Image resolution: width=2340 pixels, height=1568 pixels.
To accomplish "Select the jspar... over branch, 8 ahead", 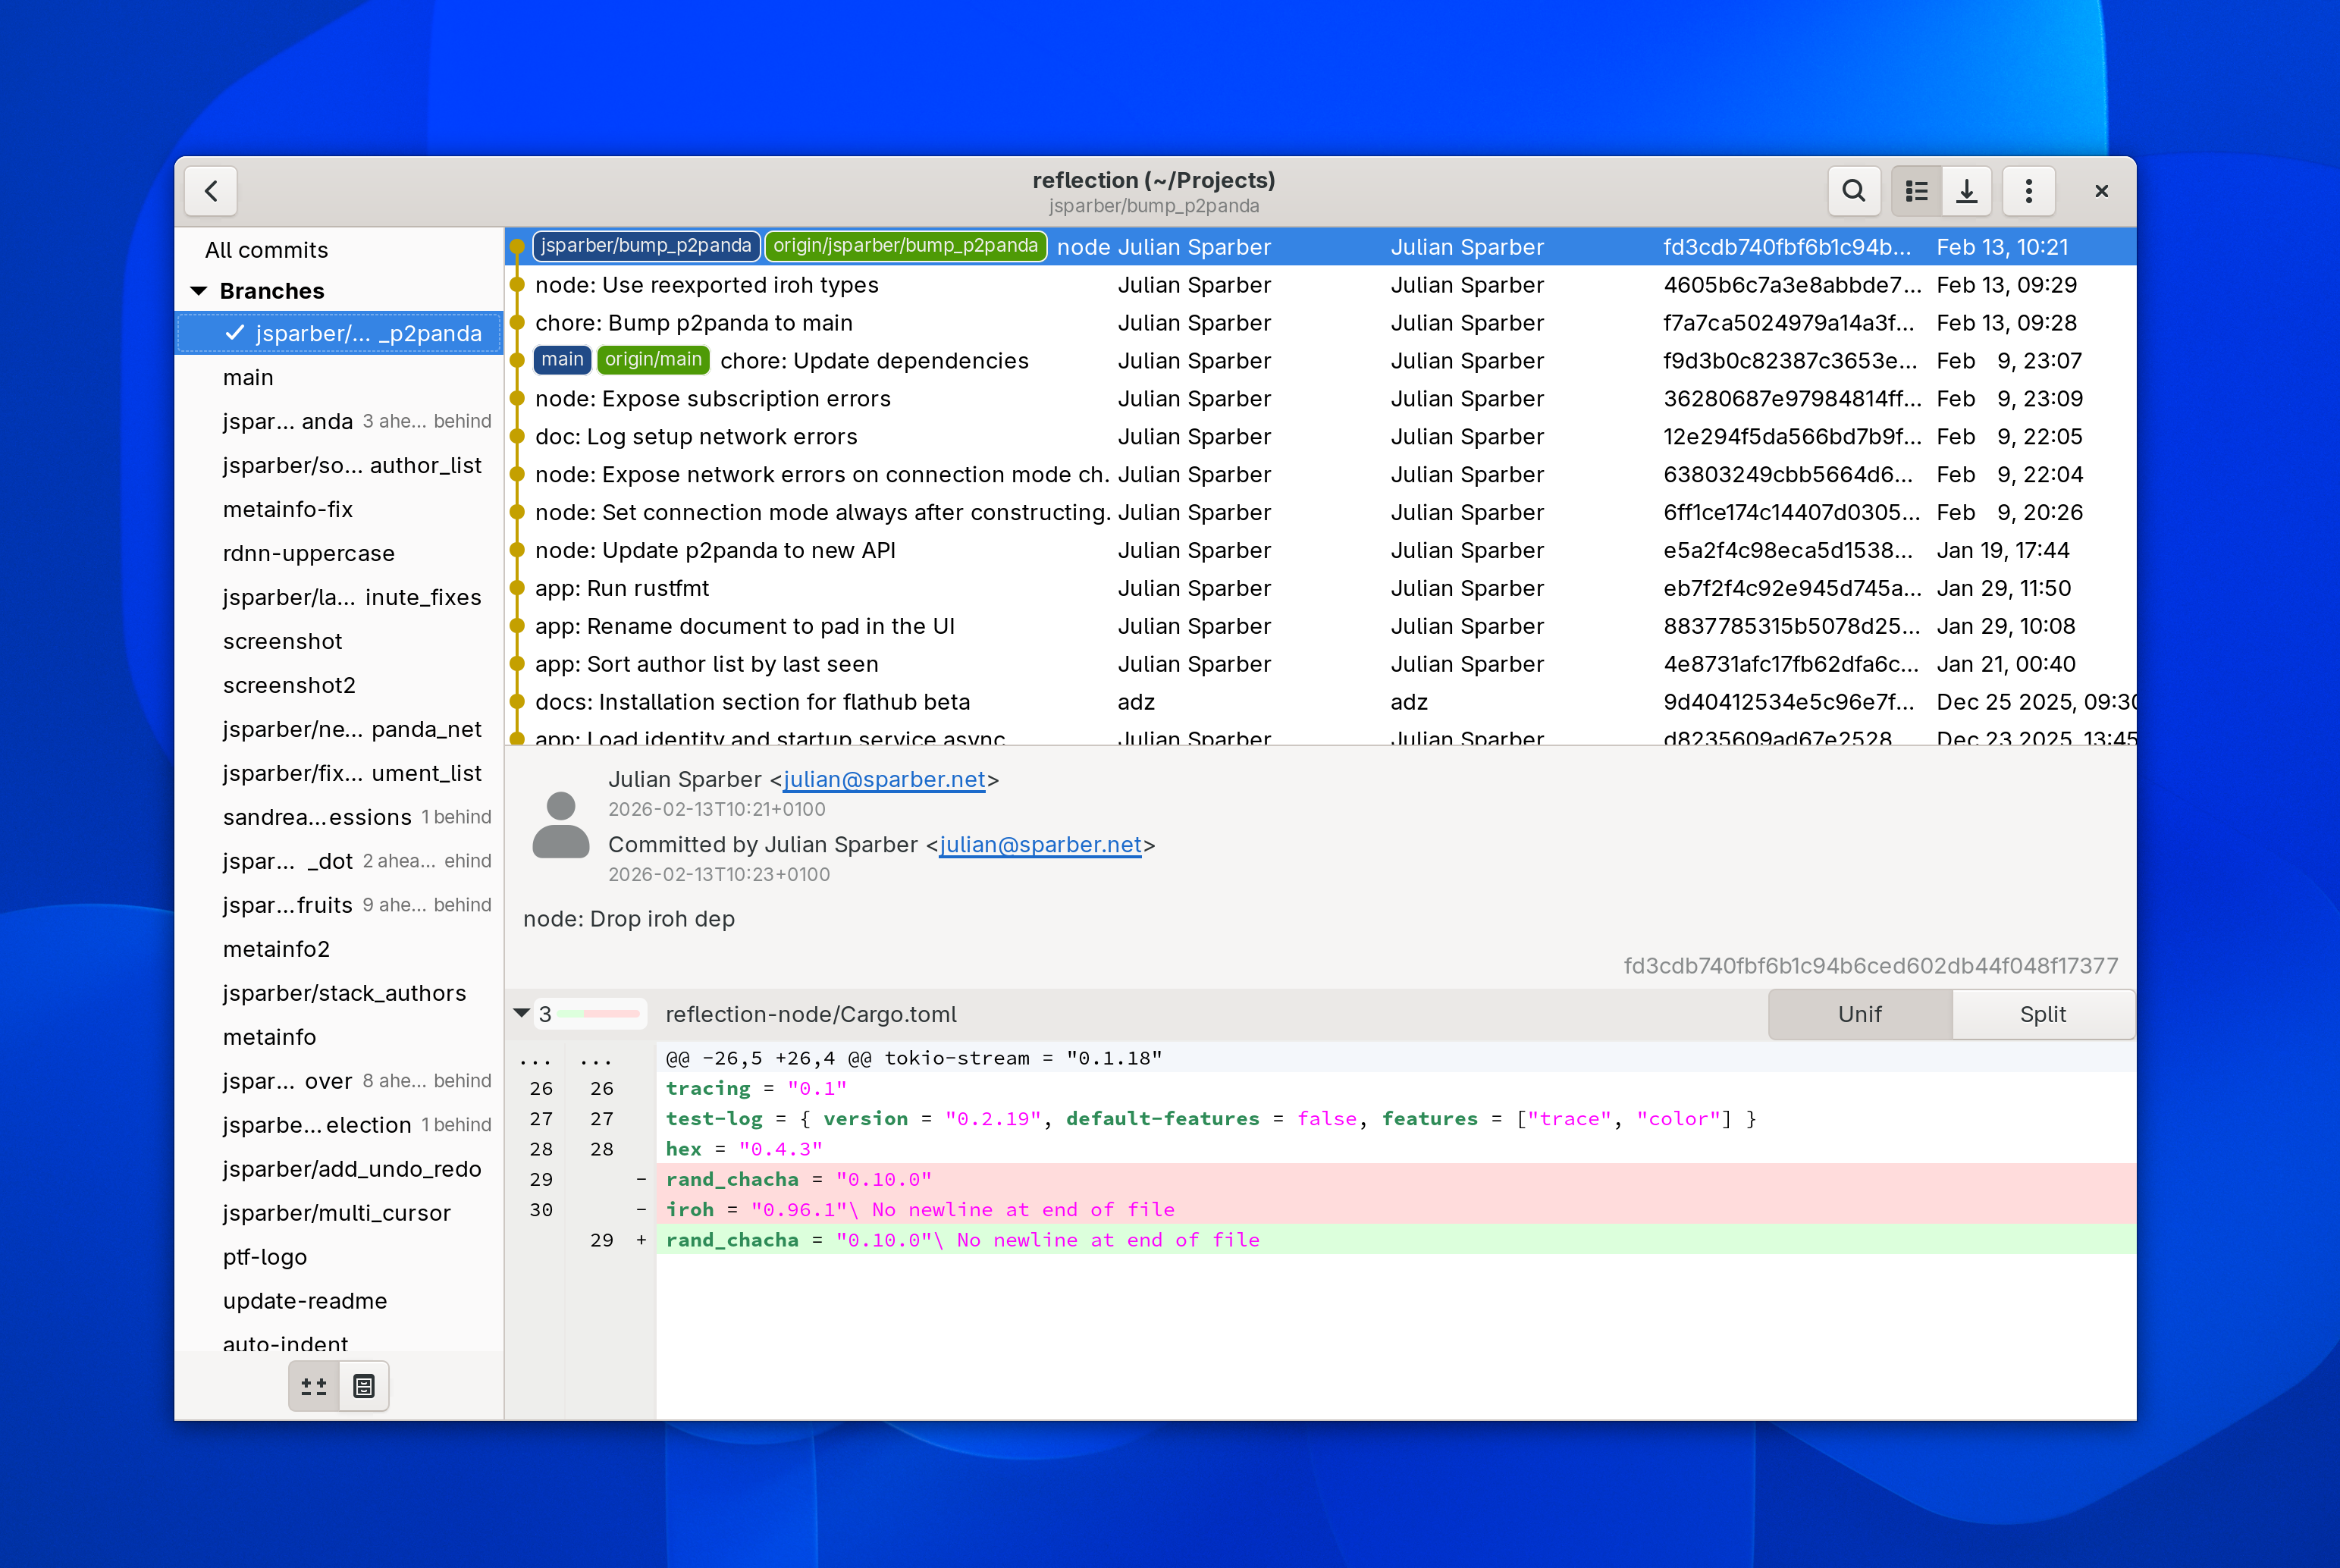I will (x=339, y=1082).
